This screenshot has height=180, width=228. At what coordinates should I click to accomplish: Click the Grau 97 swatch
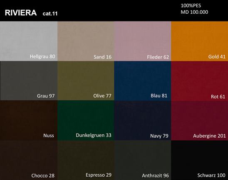(x=29, y=80)
